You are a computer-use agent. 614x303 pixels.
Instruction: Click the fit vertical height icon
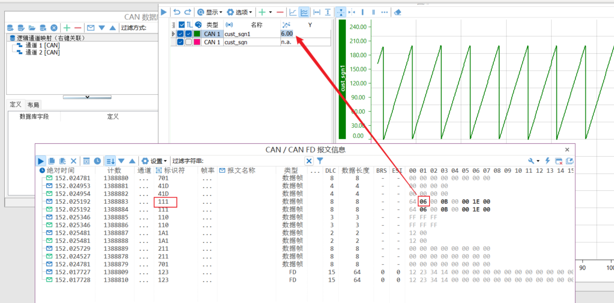pos(328,12)
